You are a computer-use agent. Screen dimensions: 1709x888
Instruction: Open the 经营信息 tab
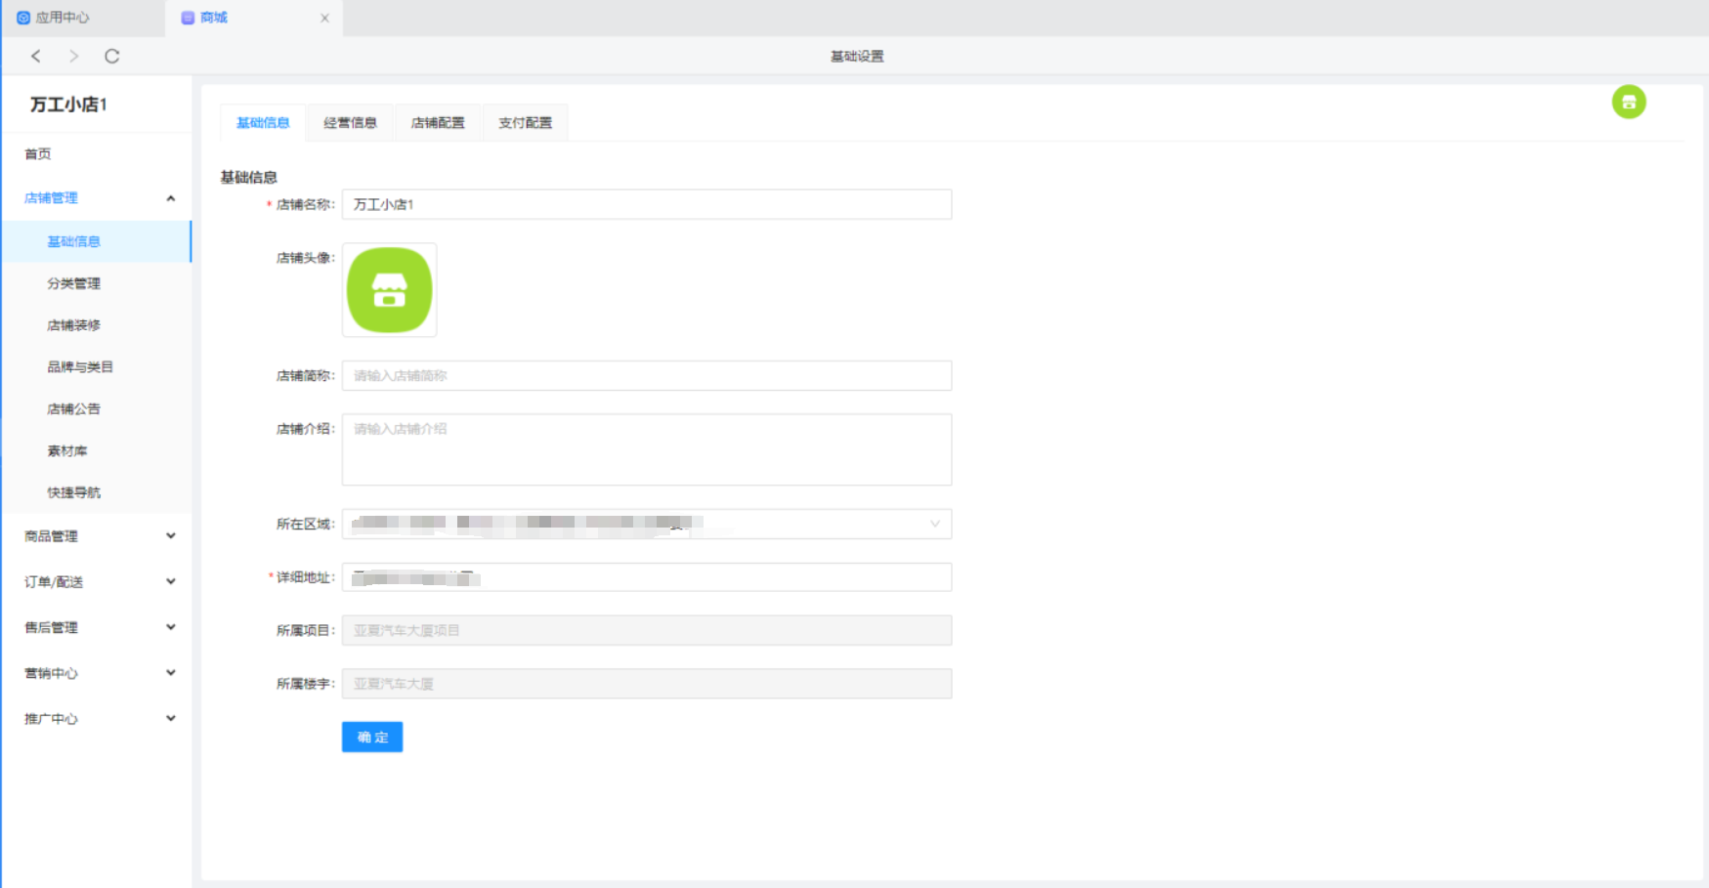coord(350,123)
